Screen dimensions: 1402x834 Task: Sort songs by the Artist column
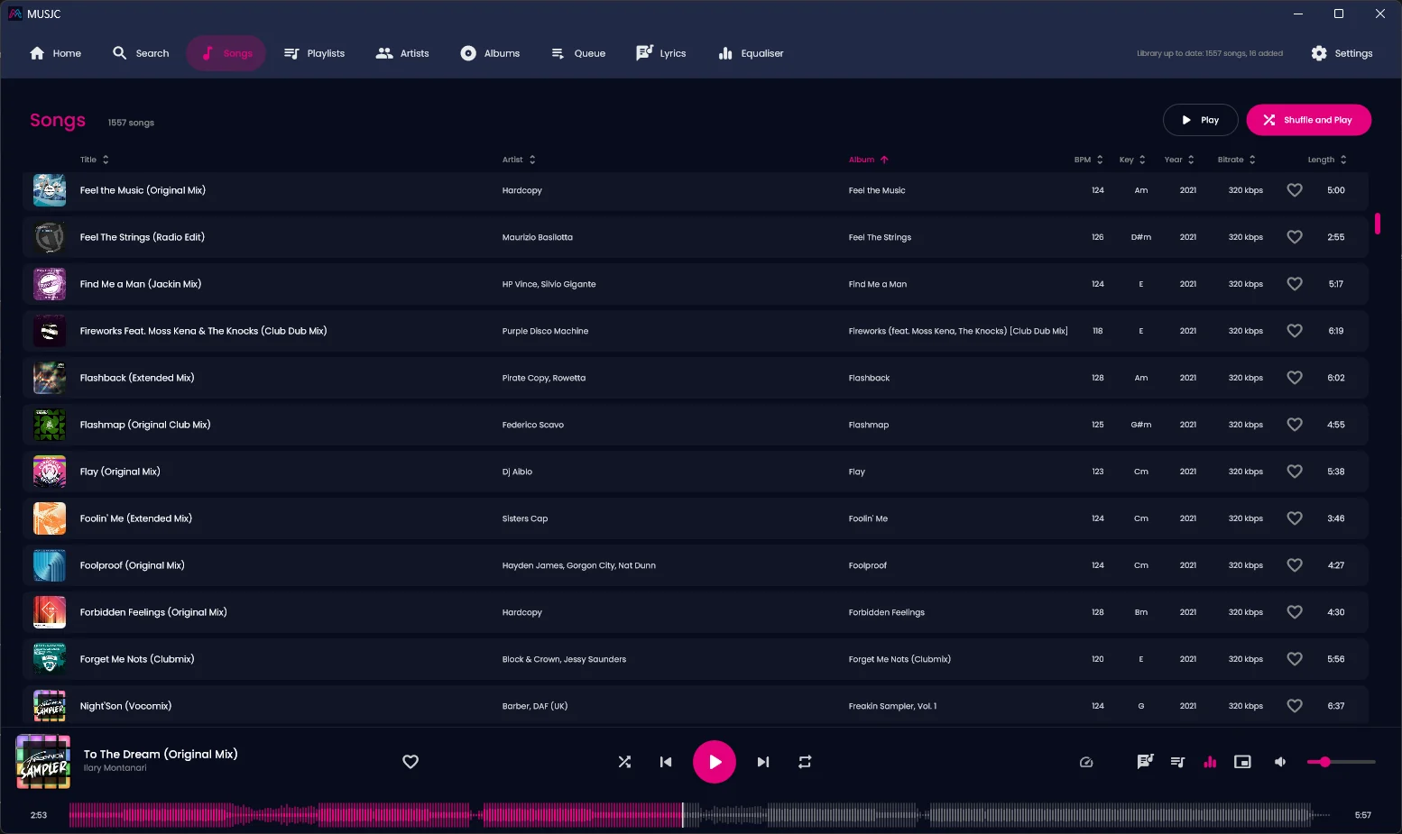519,160
